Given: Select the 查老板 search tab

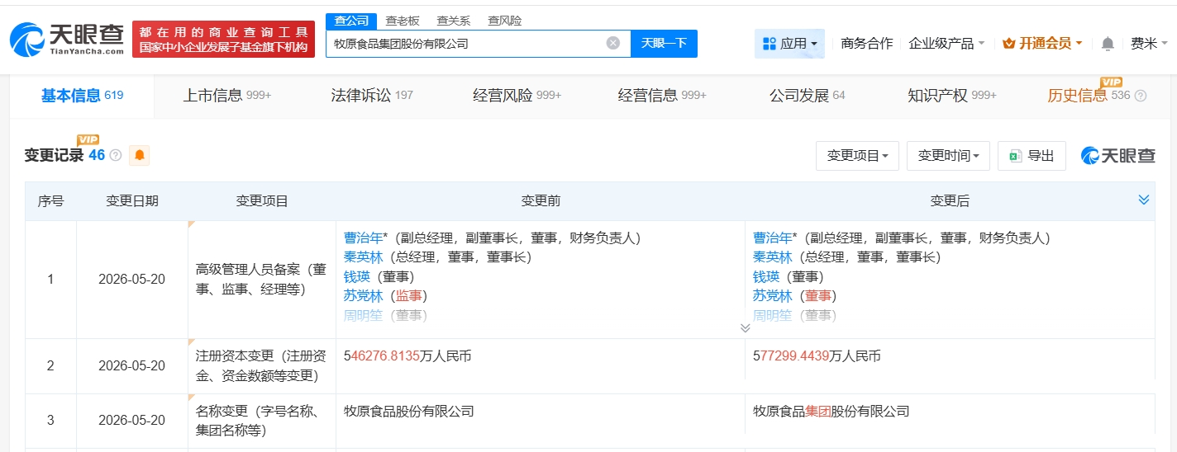Looking at the screenshot, I should [403, 21].
